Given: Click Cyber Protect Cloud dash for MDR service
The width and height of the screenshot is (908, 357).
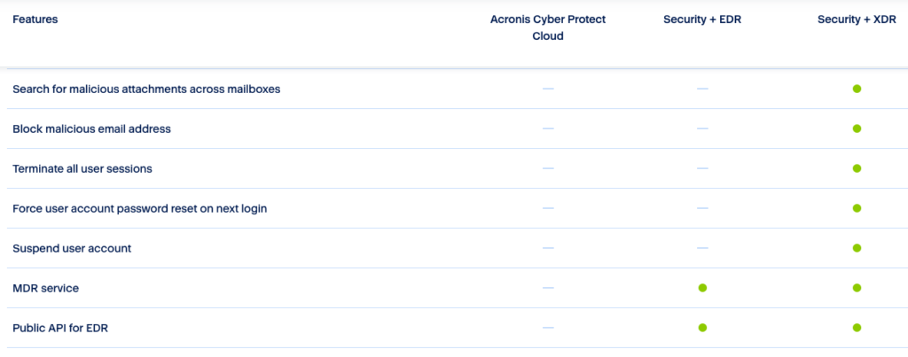Looking at the screenshot, I should [548, 288].
